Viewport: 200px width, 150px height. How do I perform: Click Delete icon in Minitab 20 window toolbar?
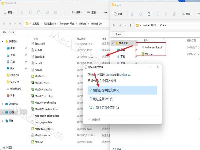pos(64,12)
